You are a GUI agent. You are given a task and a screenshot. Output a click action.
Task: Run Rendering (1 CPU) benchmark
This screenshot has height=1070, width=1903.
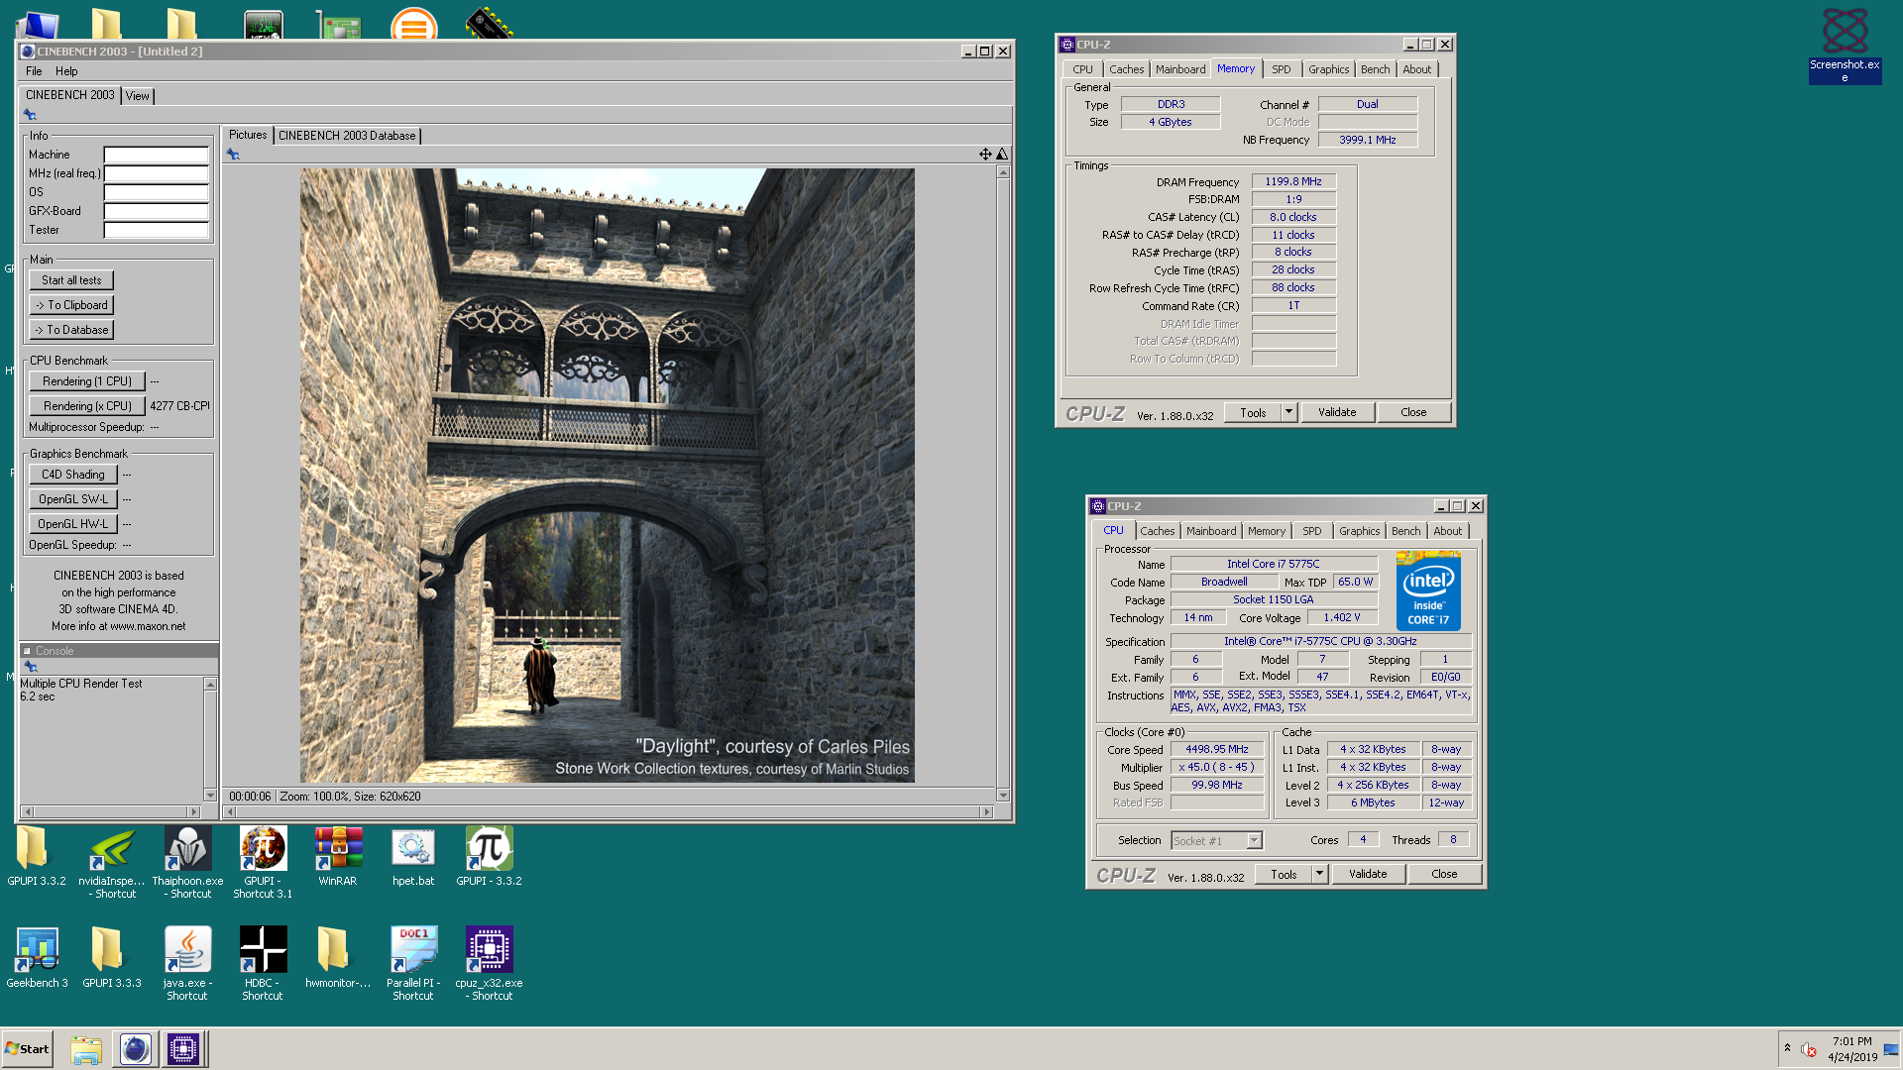87,381
